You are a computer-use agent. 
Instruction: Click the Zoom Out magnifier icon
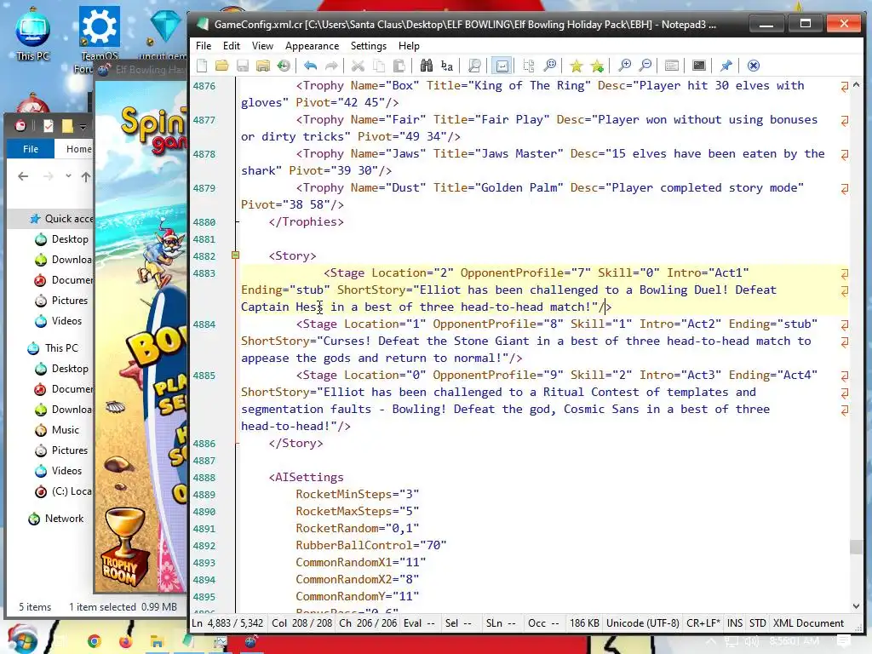pos(645,66)
